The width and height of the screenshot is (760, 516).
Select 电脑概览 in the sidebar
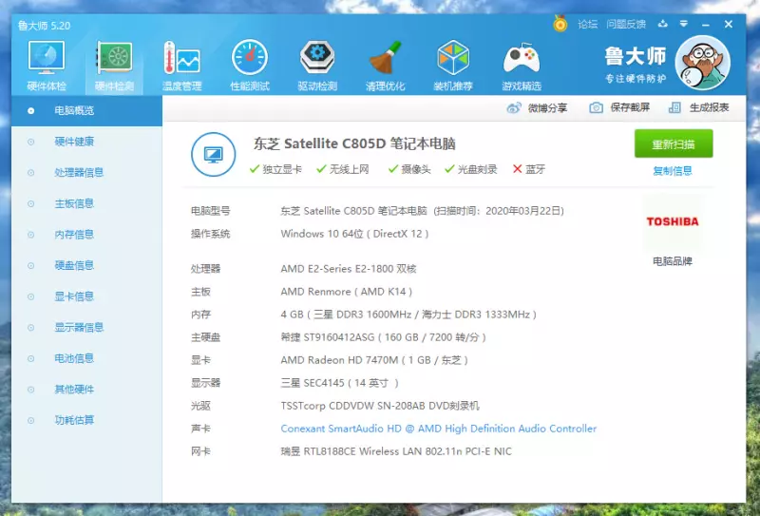86,110
